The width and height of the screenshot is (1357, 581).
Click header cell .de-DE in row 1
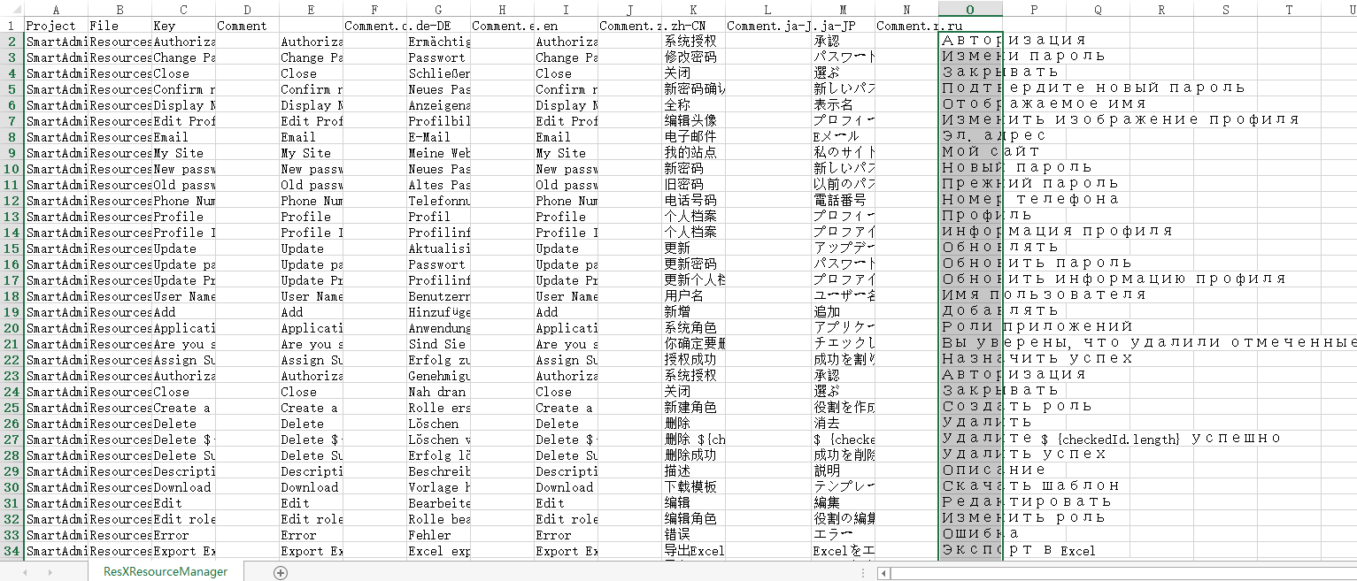(x=438, y=26)
